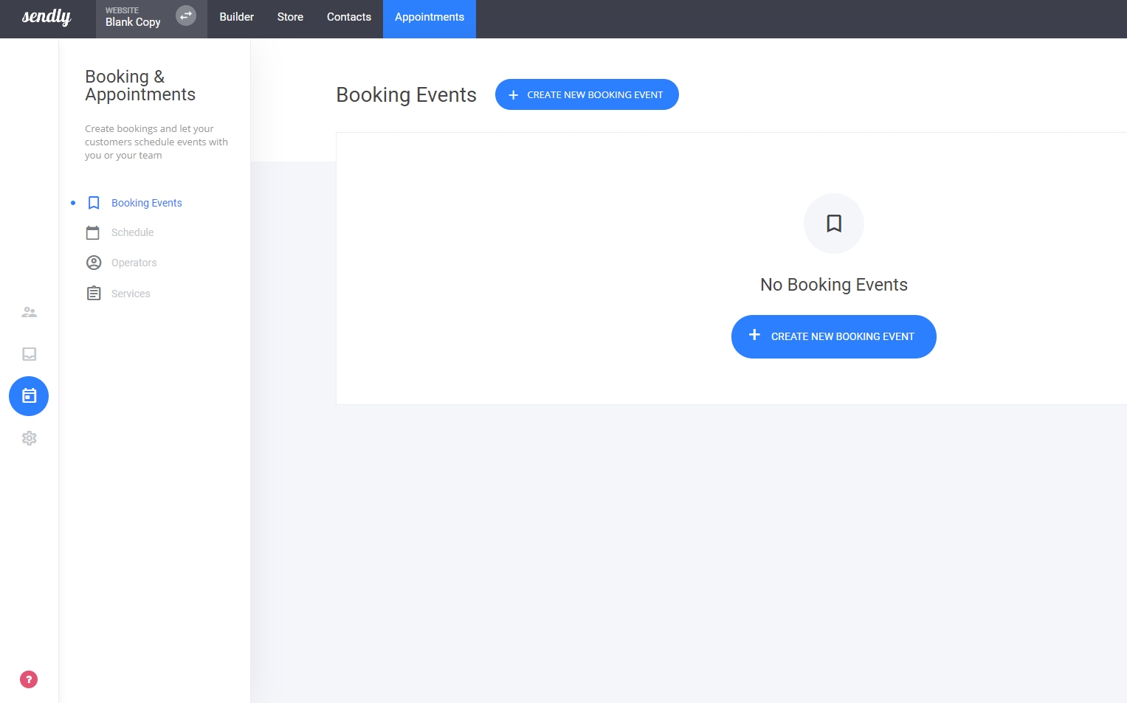Click the Schedule calendar icon
Screen dimensions: 1127x703
93,233
